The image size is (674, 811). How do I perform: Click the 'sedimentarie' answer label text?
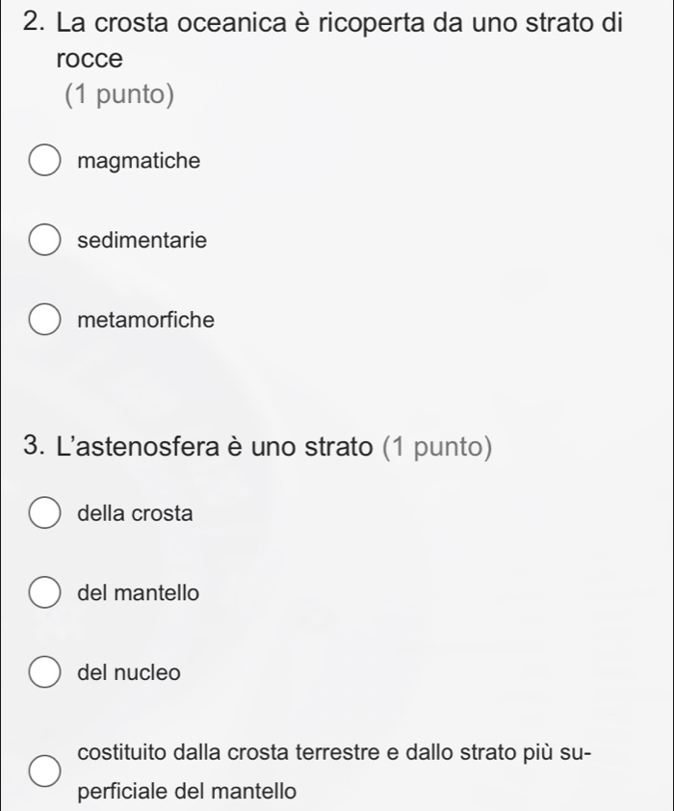[x=143, y=240]
